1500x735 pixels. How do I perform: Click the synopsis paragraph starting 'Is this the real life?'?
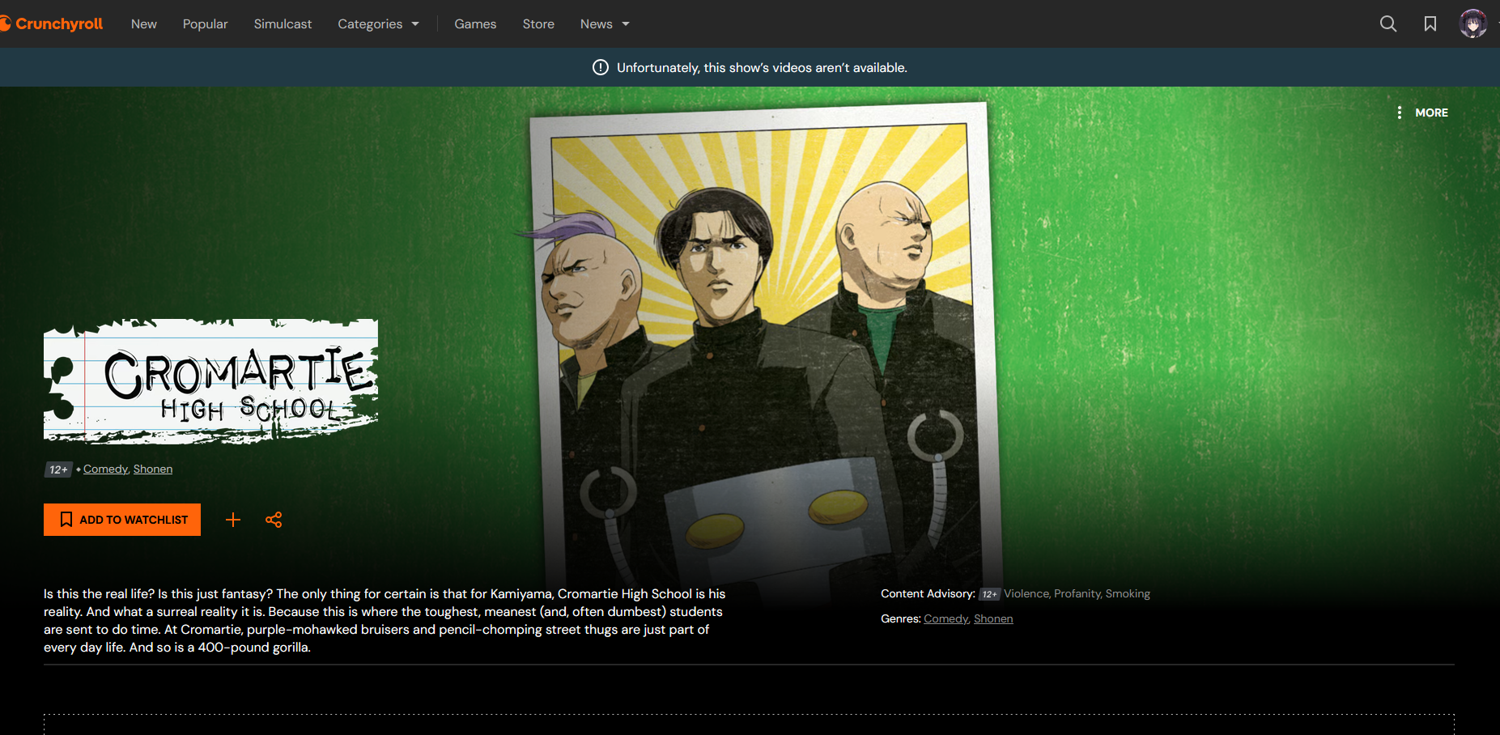click(385, 620)
